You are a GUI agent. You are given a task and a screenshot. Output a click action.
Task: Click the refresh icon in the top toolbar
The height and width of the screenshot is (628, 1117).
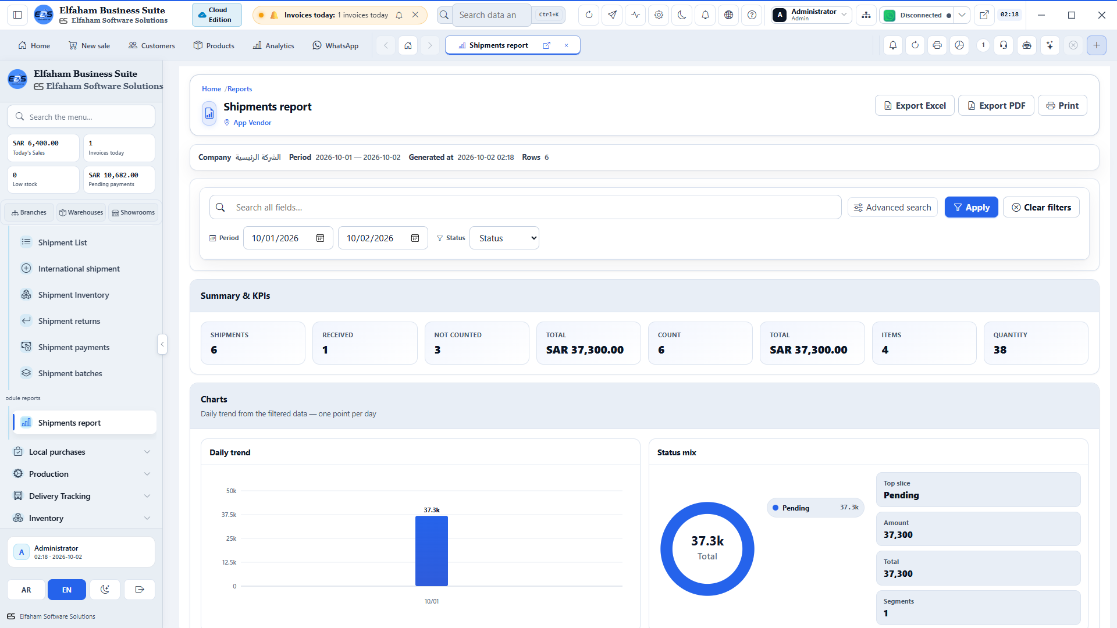[589, 15]
